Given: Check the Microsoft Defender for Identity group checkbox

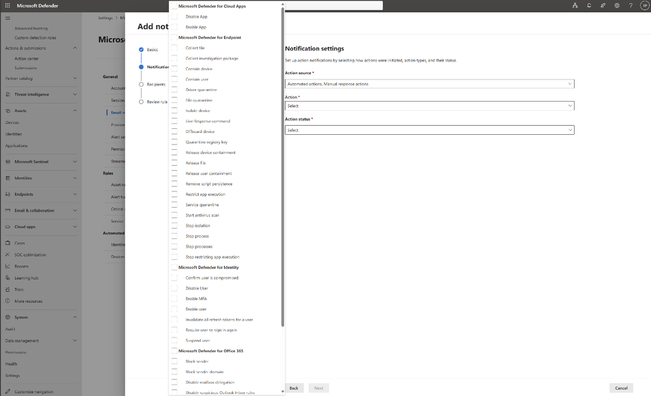Looking at the screenshot, I should point(175,268).
